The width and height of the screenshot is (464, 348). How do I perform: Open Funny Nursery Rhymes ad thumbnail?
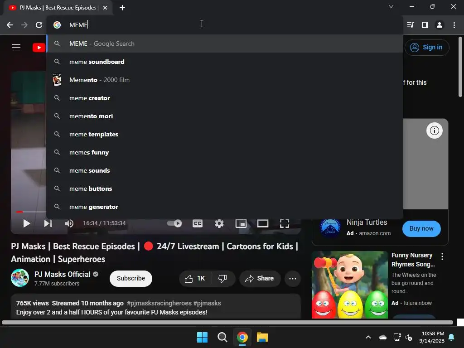[349, 285]
